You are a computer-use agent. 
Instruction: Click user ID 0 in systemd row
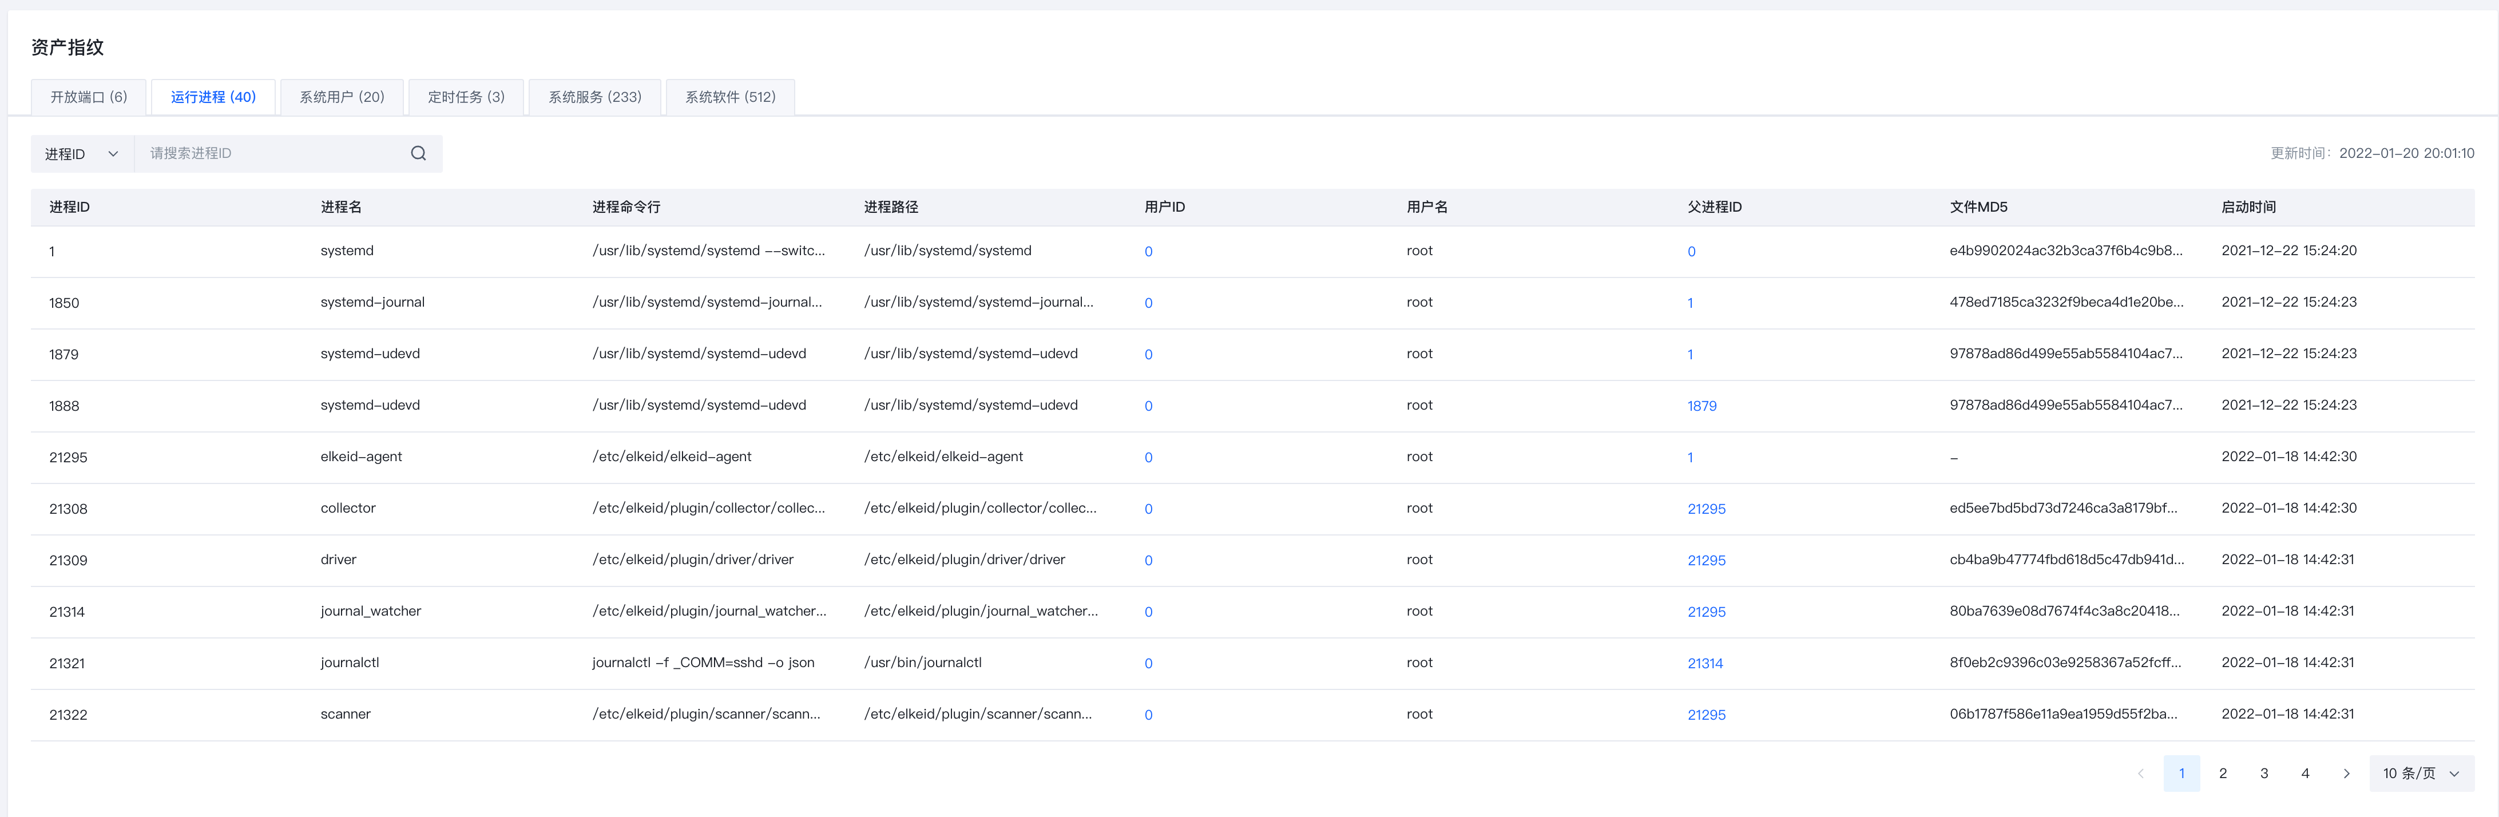[1148, 251]
